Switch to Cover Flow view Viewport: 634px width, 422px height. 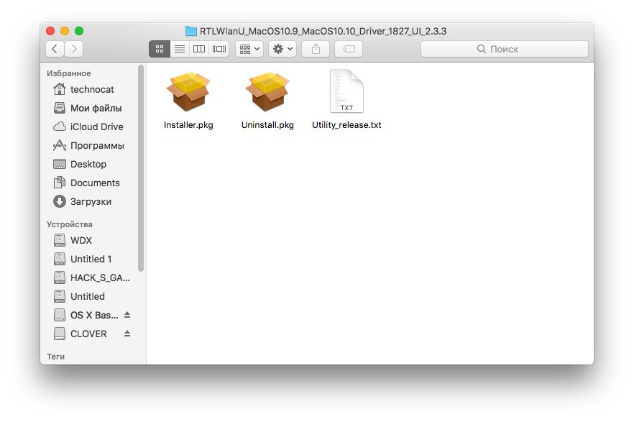(x=219, y=49)
